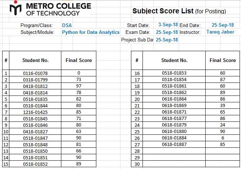The width and height of the screenshot is (241, 169).
Task: Select student number 0618-01879
Action: click(174, 125)
